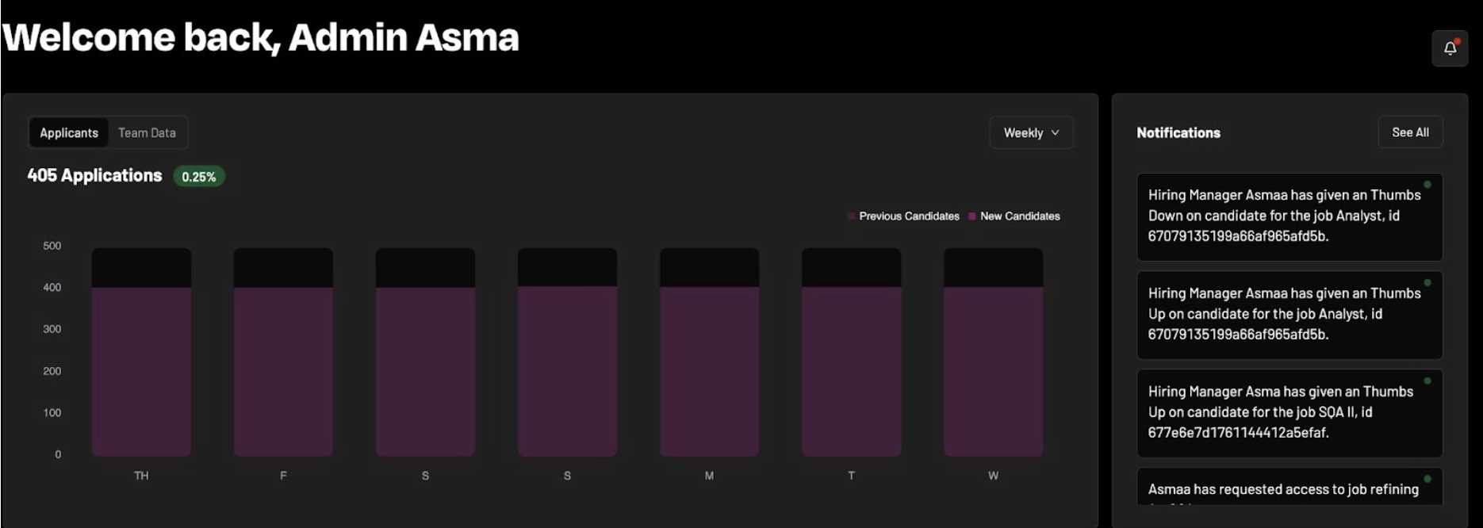Open the Weekly period dropdown

[1031, 132]
